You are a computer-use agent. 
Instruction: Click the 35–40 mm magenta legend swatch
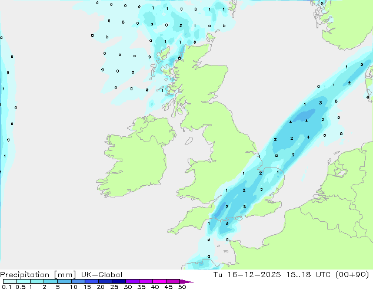(x=146, y=281)
